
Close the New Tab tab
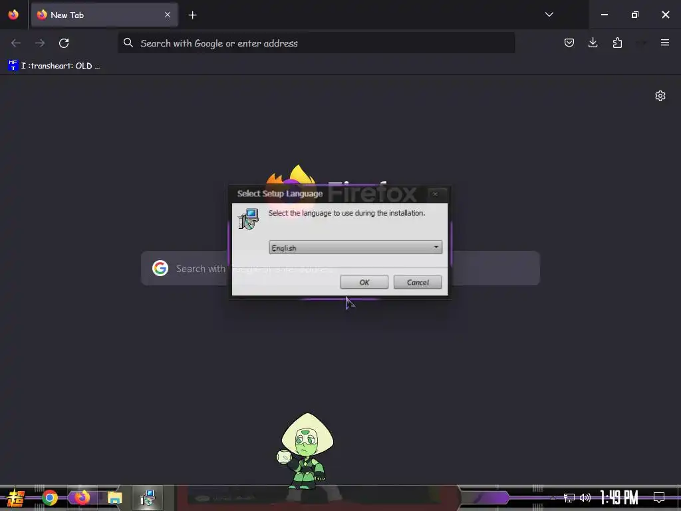pos(168,15)
